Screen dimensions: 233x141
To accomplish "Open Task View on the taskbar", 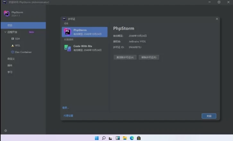I will click(x=110, y=138).
